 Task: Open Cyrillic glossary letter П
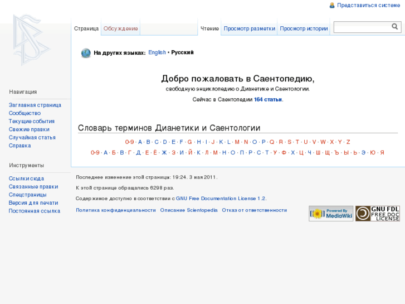[242, 153]
